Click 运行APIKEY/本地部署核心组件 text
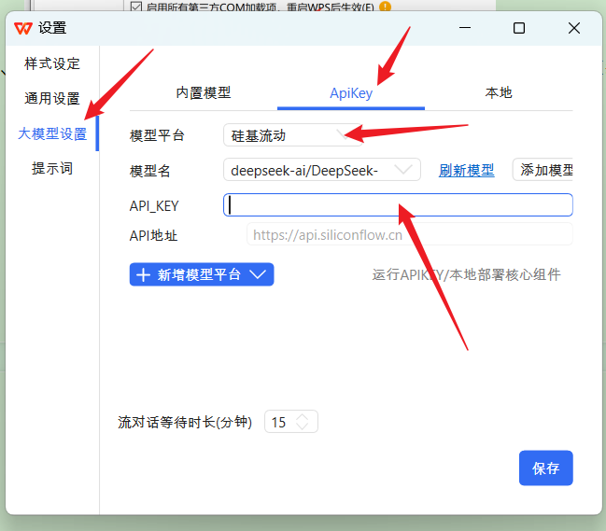Screen dimensions: 606x531 [x=466, y=275]
